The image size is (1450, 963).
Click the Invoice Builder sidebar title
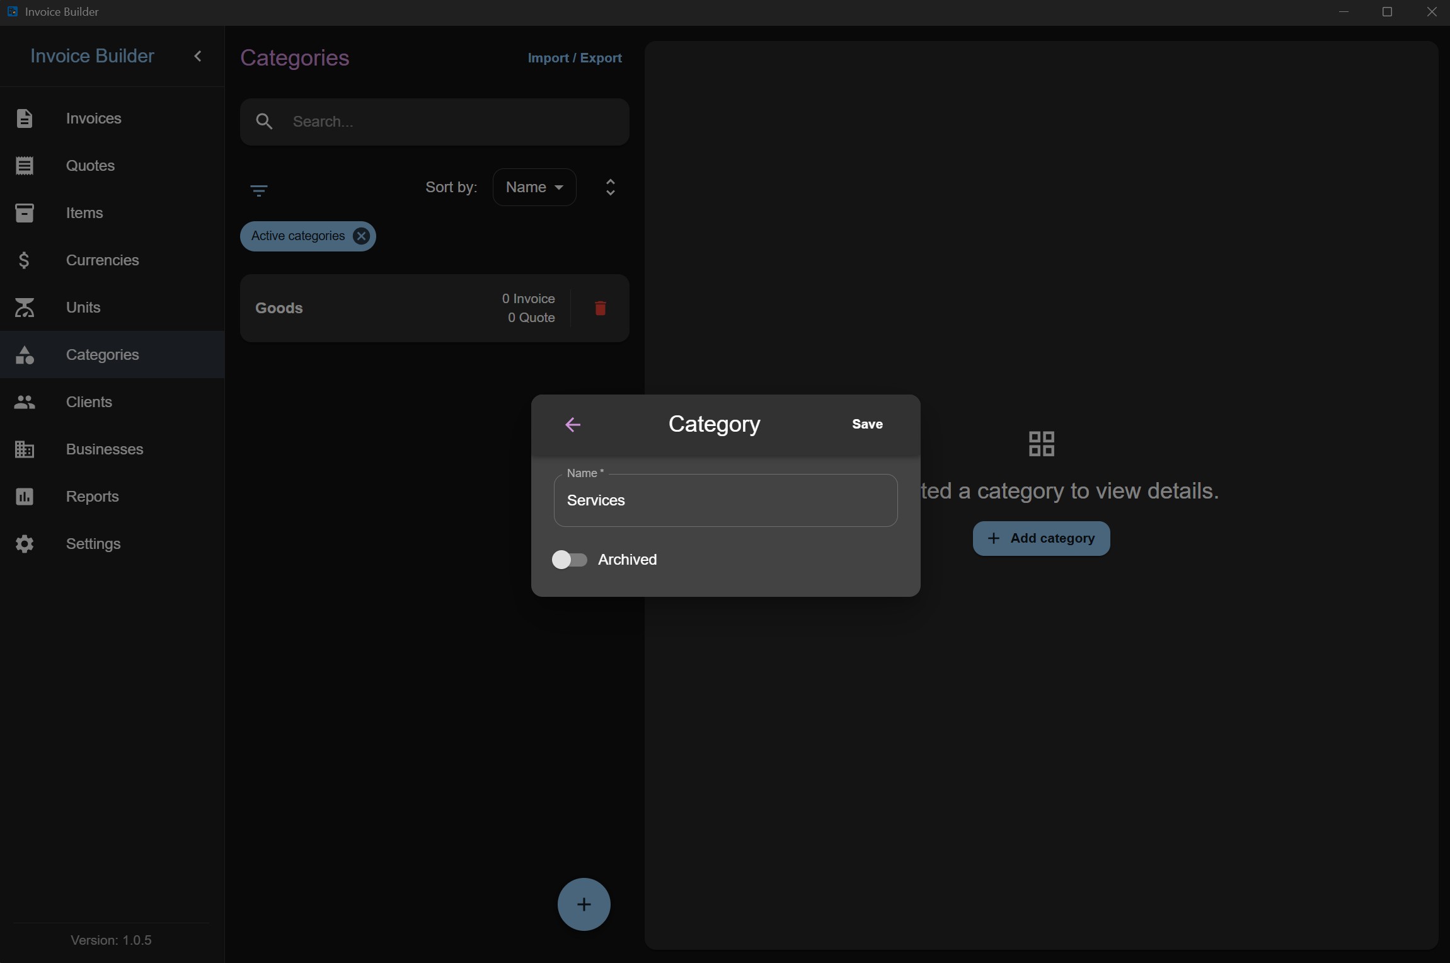pos(92,56)
